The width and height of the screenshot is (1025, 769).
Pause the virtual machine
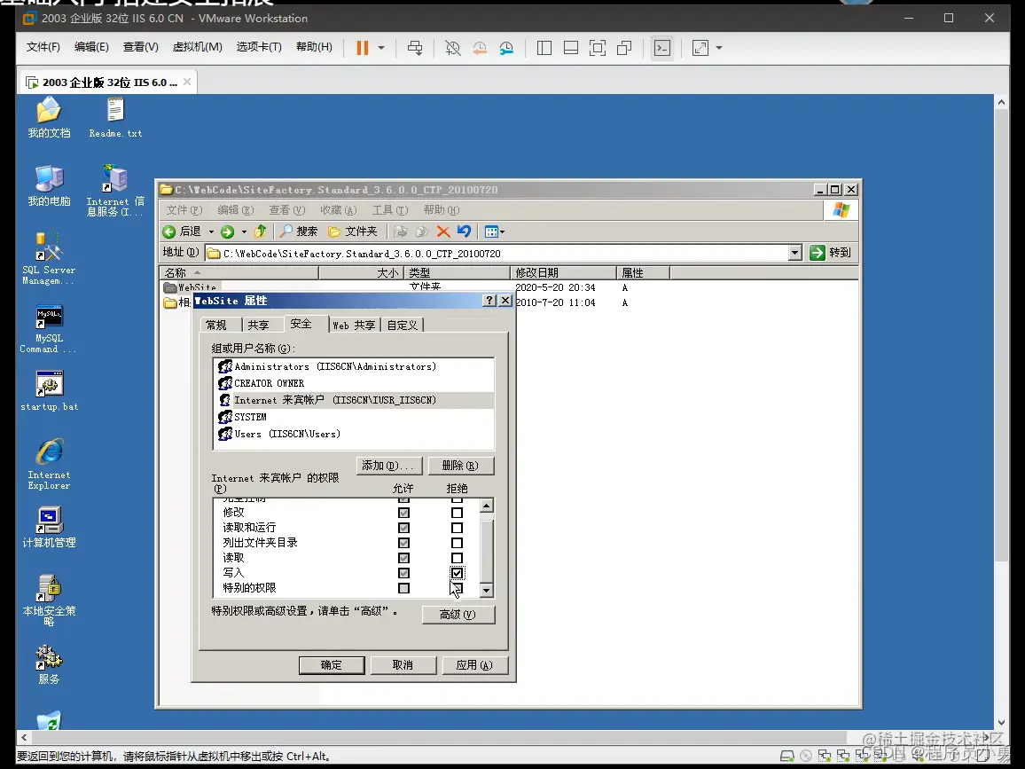(x=362, y=48)
